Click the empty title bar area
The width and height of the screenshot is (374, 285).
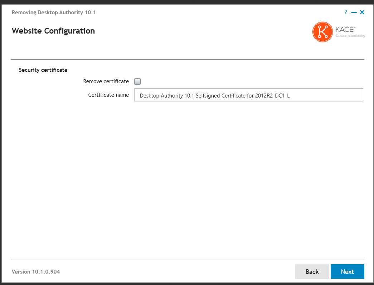coord(215,12)
